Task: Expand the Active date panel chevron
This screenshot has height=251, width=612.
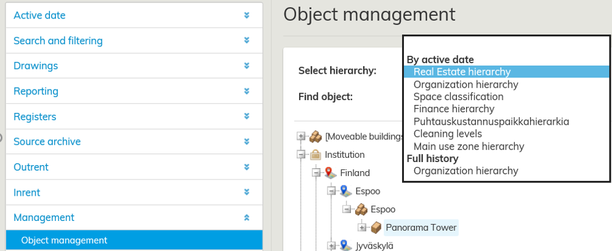Action: (246, 15)
